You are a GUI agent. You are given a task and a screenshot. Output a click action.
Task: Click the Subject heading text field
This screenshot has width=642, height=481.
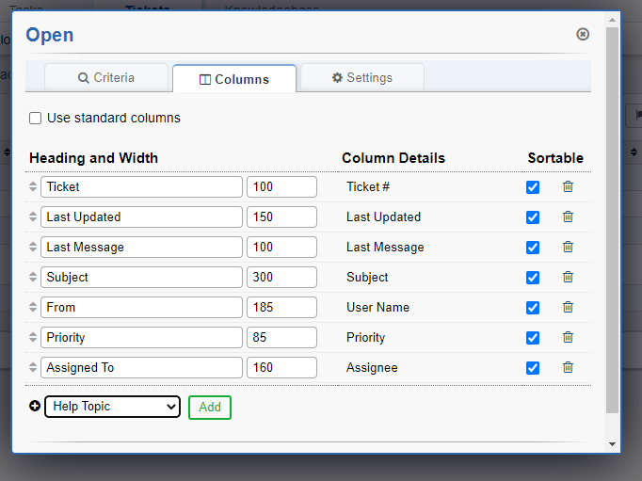tap(141, 278)
